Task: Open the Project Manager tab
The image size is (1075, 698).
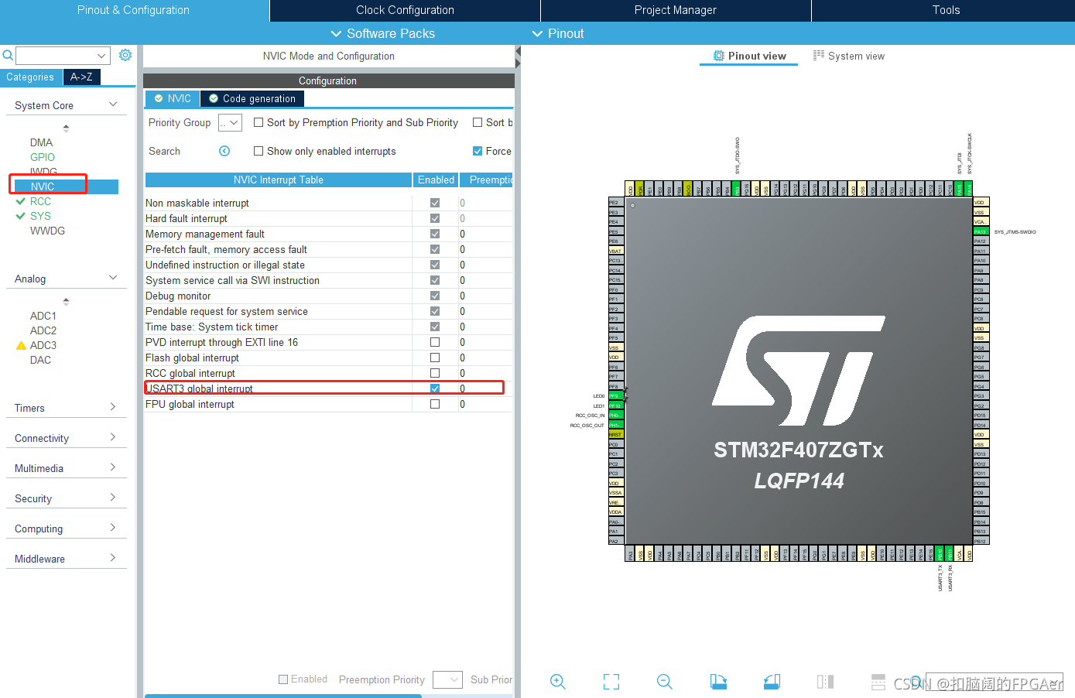Action: pos(676,10)
